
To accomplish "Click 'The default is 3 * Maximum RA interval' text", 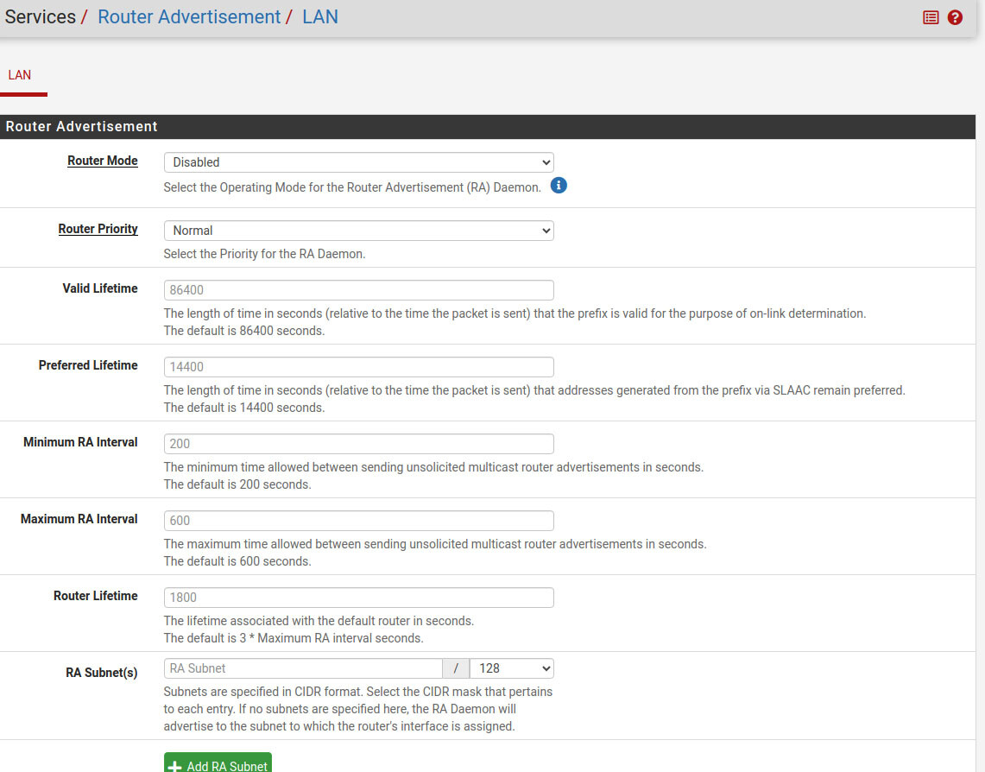I will 272,637.
